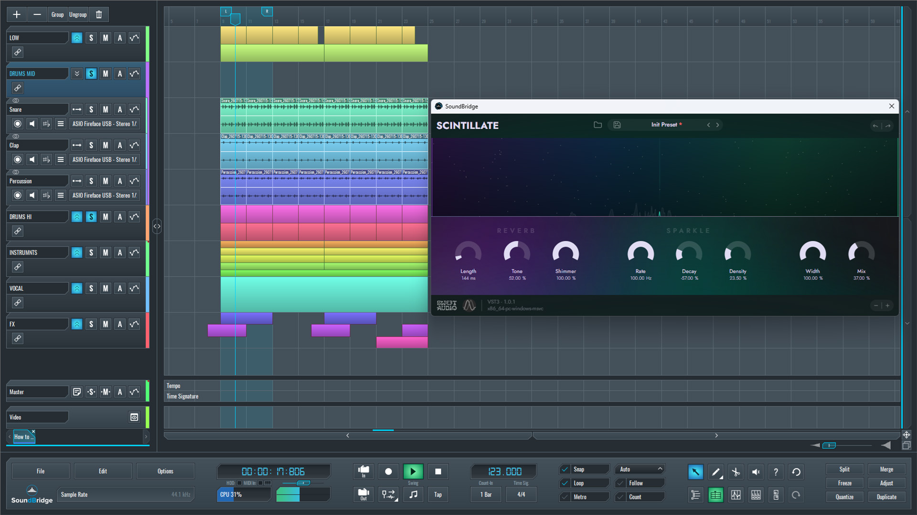This screenshot has height=515, width=917.
Task: Mute the Snare track
Action: [x=106, y=109]
